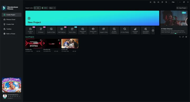The width and height of the screenshot is (190, 102).
Task: Launch Smart BGM Generation
Action: pos(146,30)
